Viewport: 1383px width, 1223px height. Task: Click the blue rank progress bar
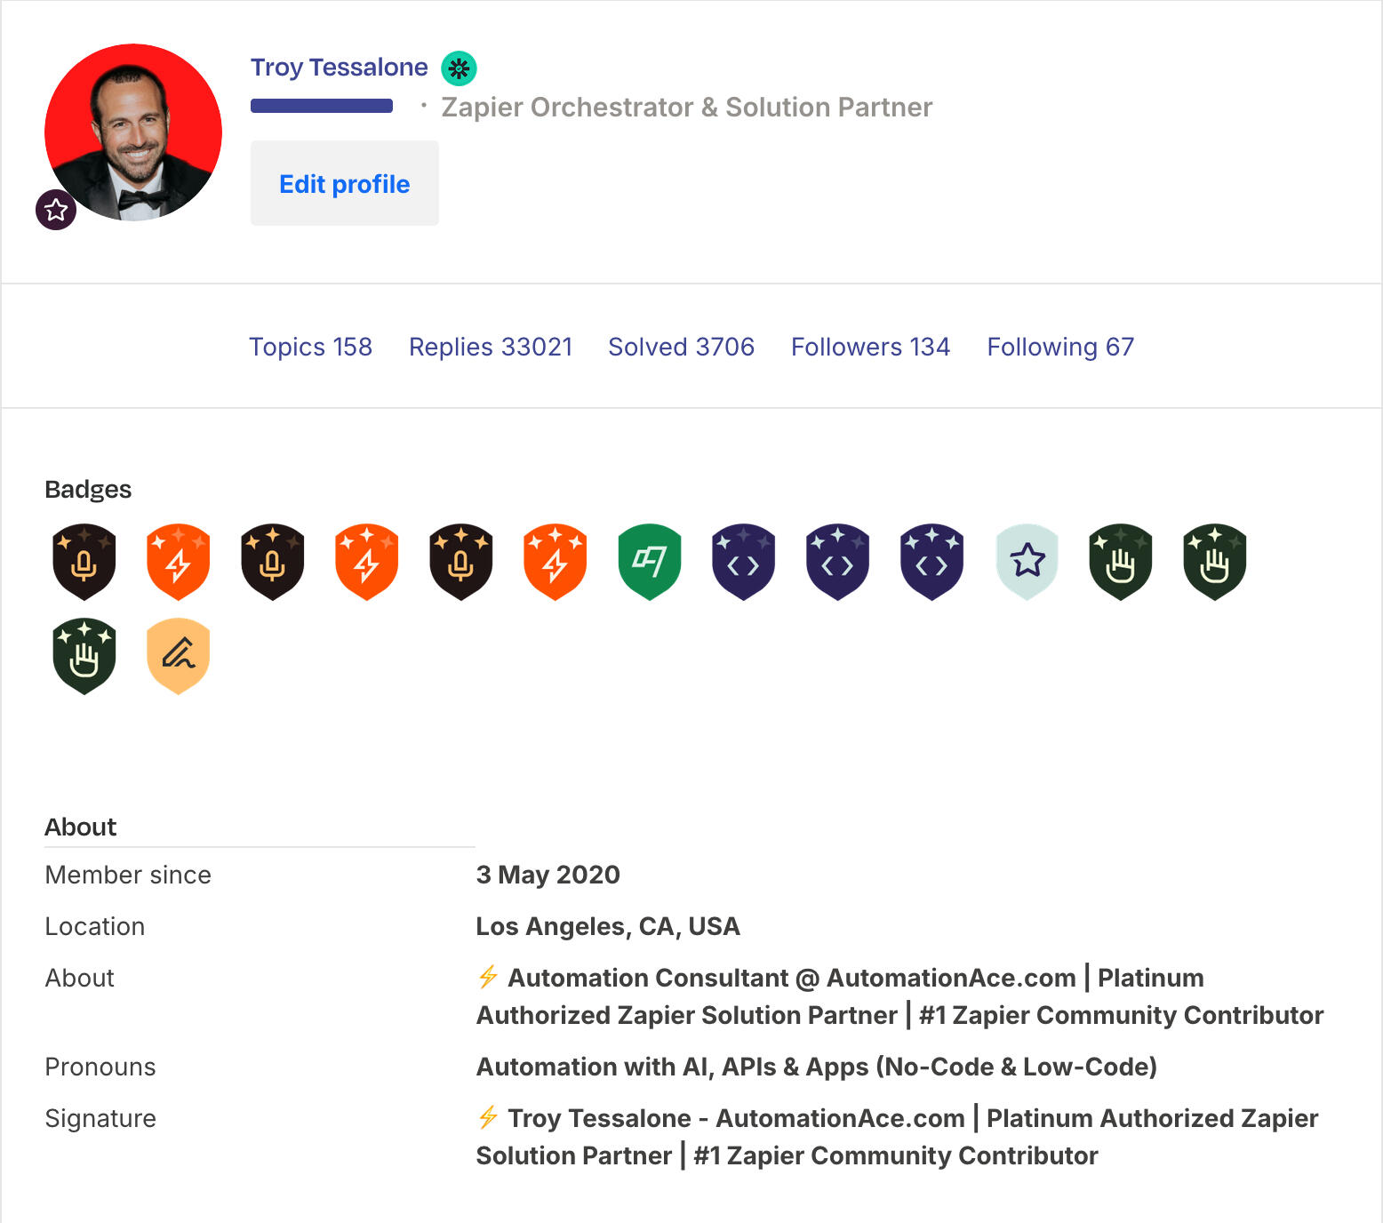click(322, 106)
